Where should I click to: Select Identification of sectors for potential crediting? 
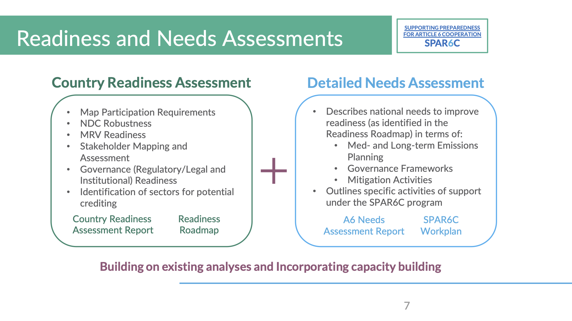pos(157,197)
